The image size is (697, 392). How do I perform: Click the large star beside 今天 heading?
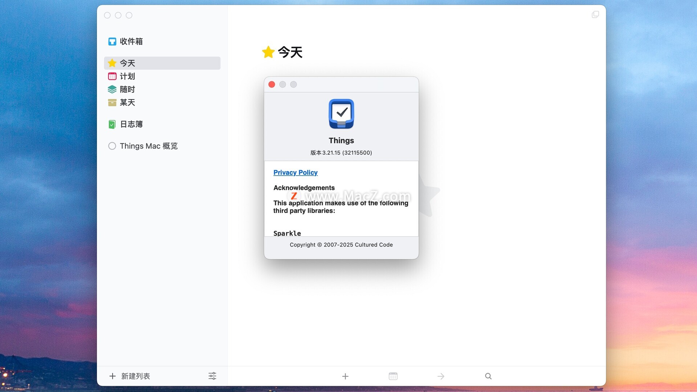point(268,52)
